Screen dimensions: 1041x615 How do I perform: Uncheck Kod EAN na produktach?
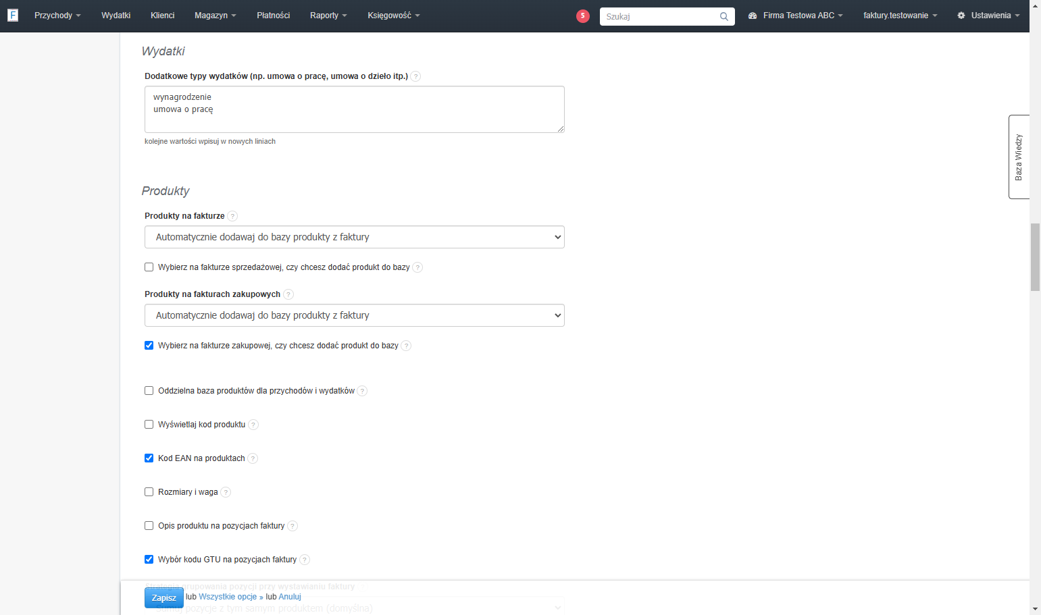[149, 458]
